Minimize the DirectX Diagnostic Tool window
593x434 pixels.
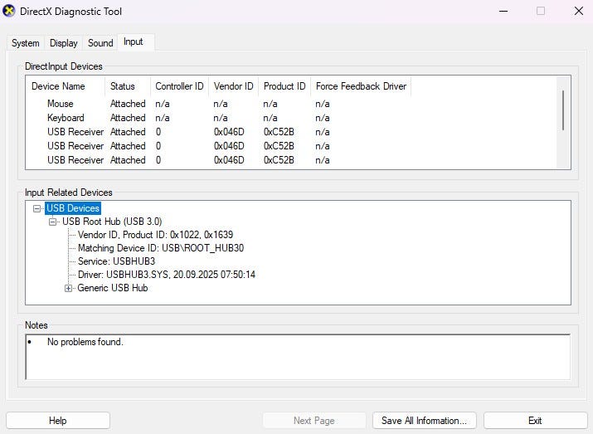pyautogui.click(x=503, y=12)
